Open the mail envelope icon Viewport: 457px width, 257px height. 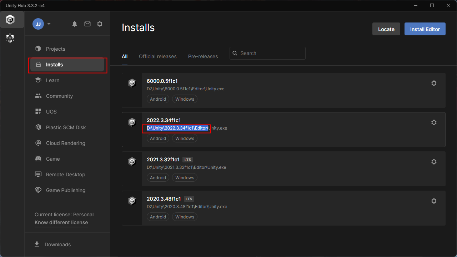87,24
